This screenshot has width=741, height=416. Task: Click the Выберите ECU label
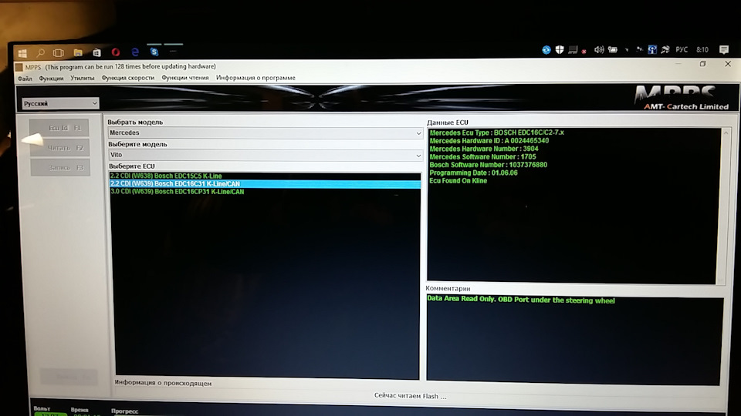coord(132,166)
